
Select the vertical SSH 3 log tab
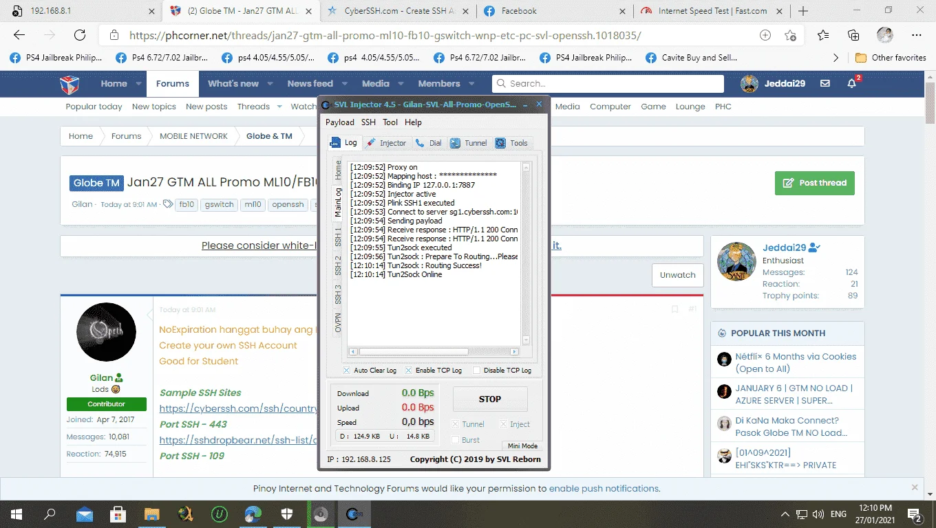338,294
